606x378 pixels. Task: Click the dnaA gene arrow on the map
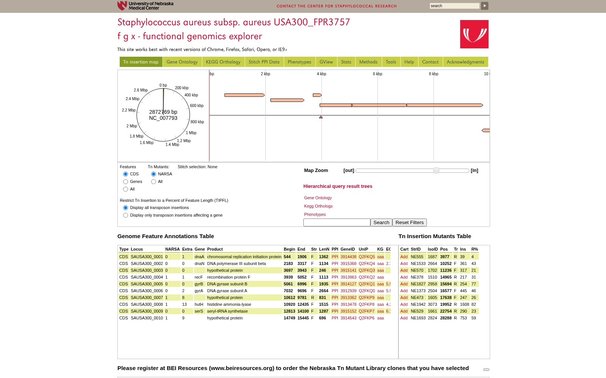(245, 95)
